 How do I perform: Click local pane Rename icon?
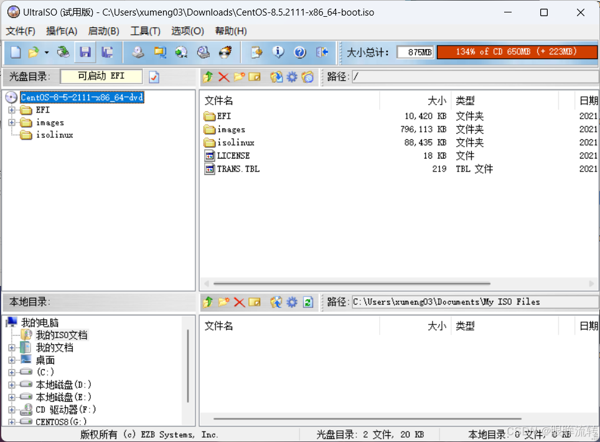255,302
